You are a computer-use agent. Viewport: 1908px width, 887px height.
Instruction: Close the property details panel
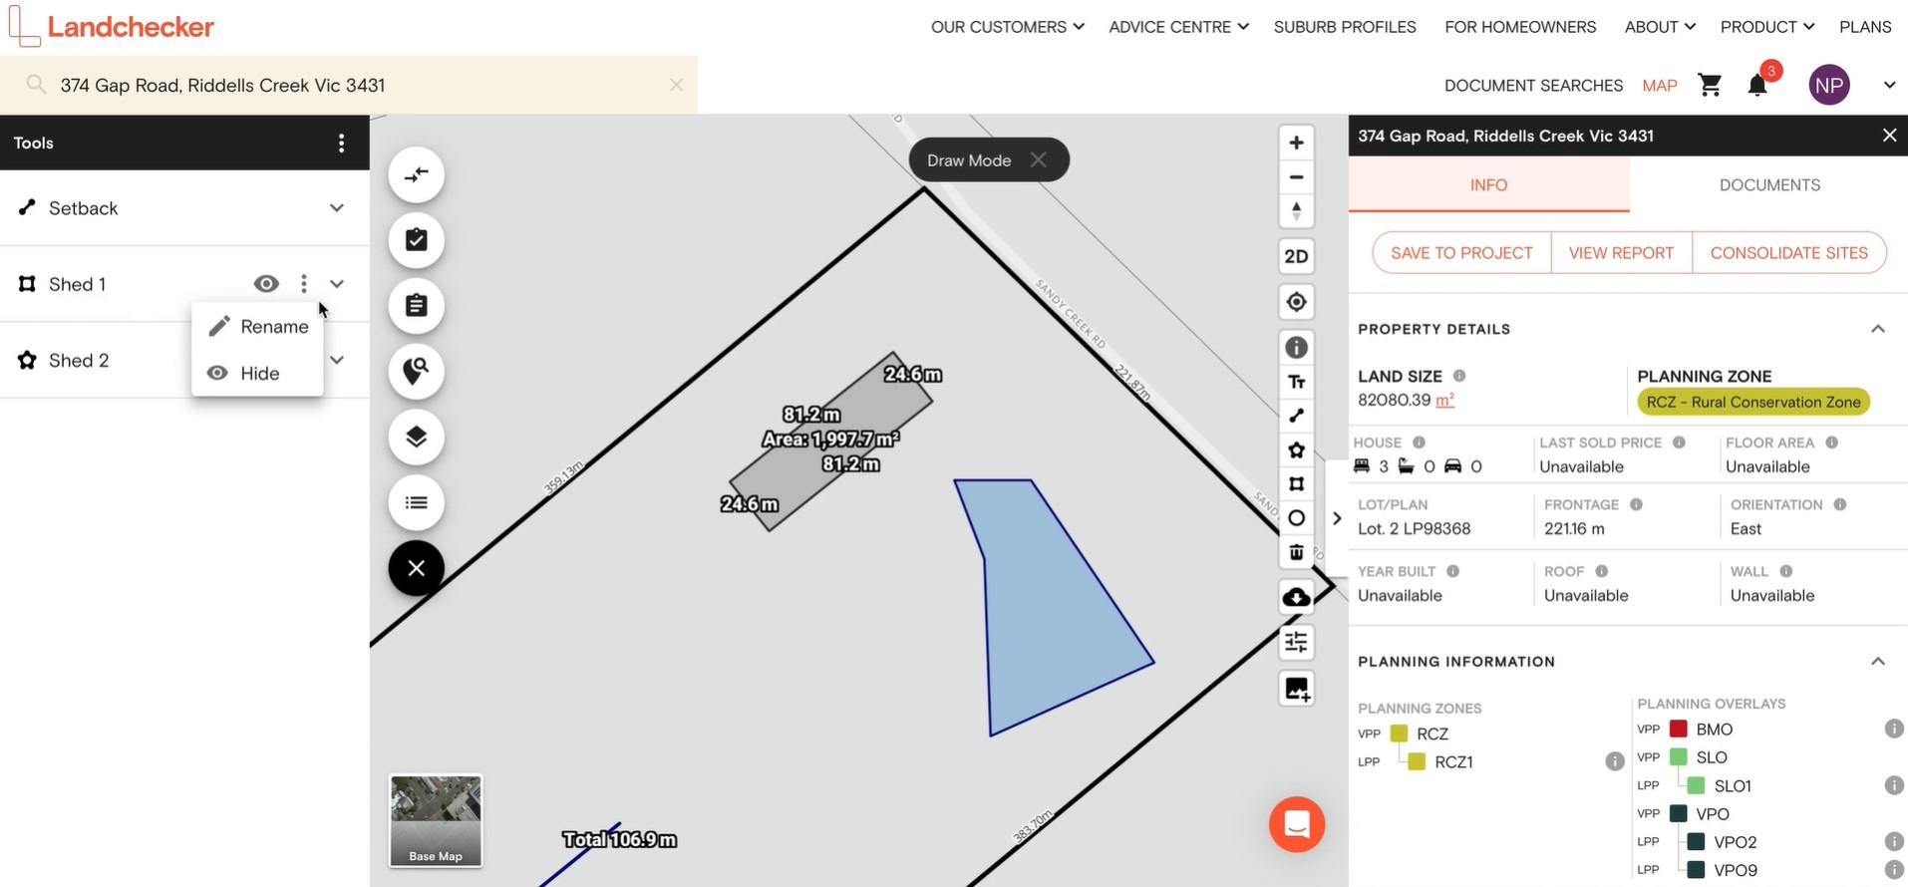1889,136
